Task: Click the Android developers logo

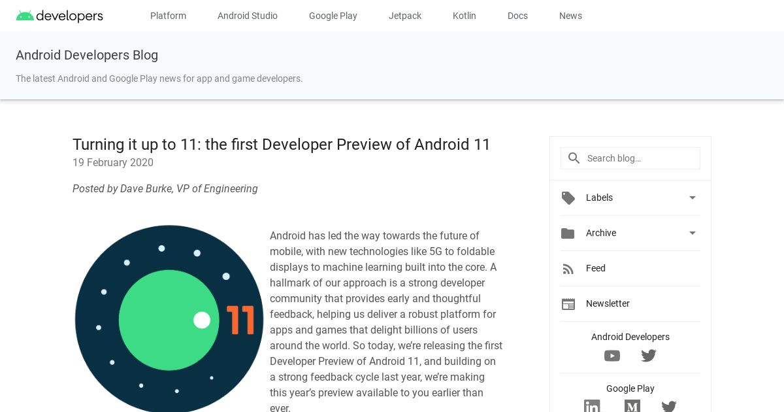Action: (59, 16)
